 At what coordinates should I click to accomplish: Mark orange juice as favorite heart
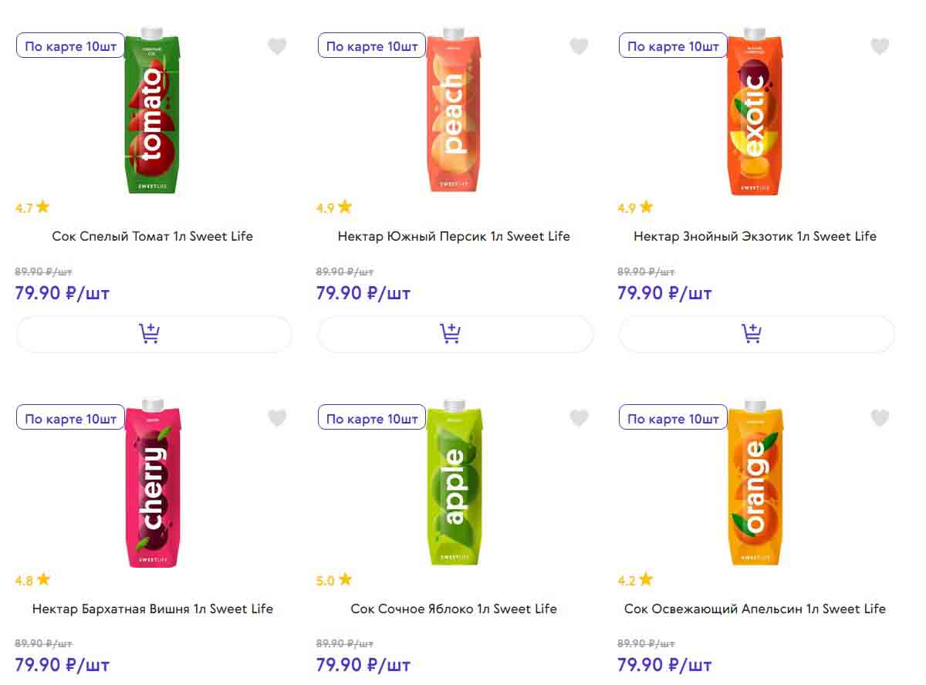pos(880,419)
